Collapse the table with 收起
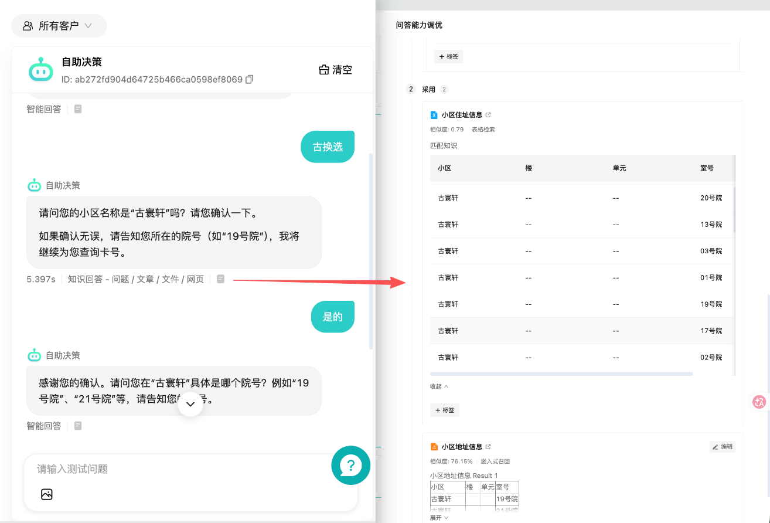Image resolution: width=770 pixels, height=523 pixels. tap(439, 386)
